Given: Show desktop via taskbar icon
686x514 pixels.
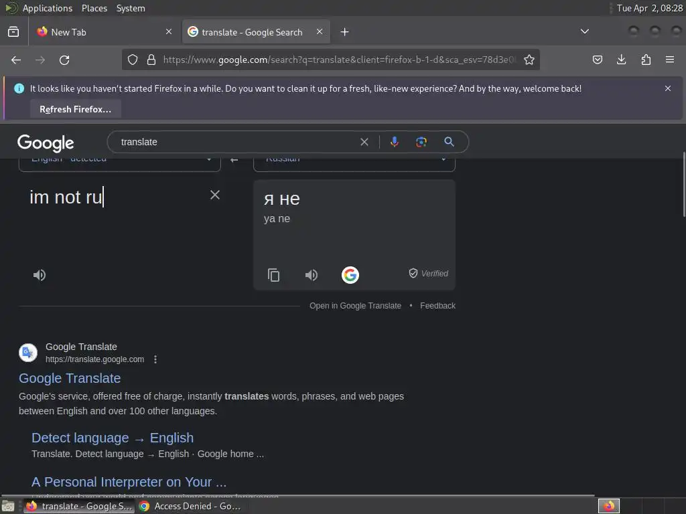Looking at the screenshot, I should (x=8, y=506).
